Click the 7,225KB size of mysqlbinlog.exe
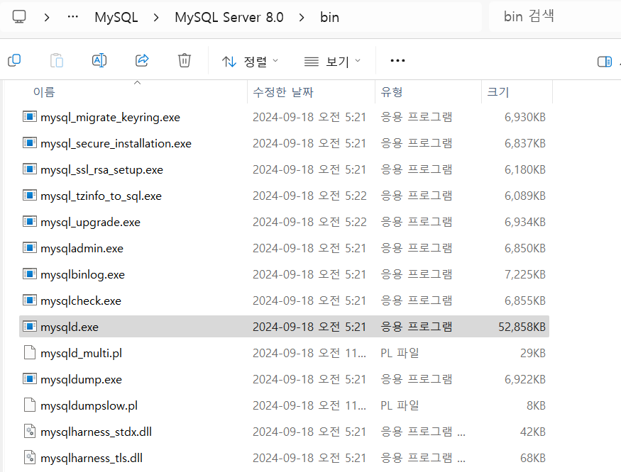The image size is (621, 472). pyautogui.click(x=524, y=274)
